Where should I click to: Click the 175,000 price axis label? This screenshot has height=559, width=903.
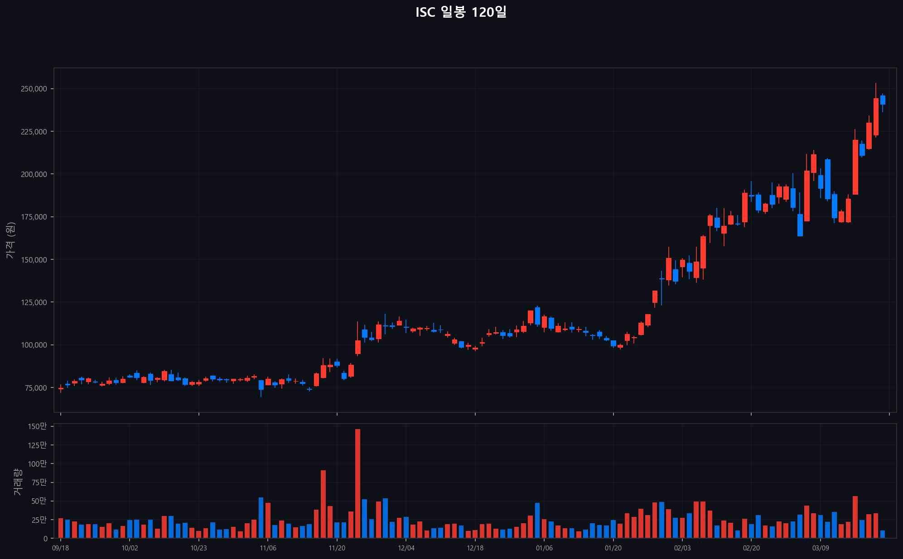point(34,217)
